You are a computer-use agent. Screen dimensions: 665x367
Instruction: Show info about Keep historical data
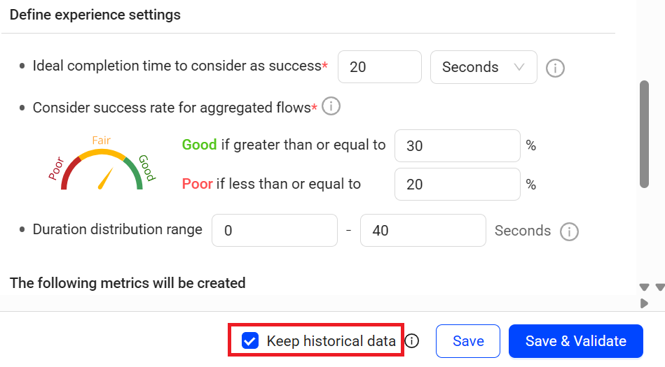tap(412, 340)
